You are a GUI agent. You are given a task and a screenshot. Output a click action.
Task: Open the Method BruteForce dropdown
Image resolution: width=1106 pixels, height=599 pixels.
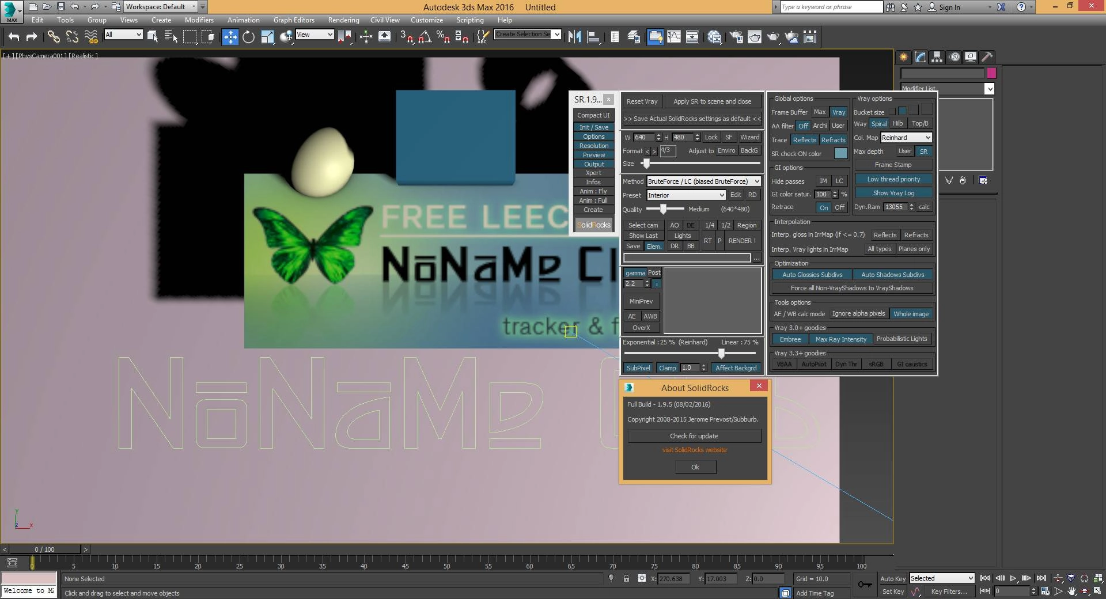click(704, 181)
